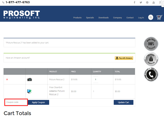
Task: Click the Pay with Amazon button
Action: 124,58
